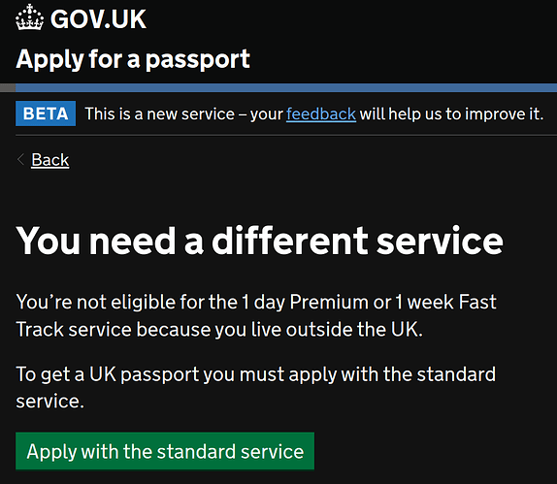
Task: Click the back chevron arrow icon
Action: pos(20,159)
